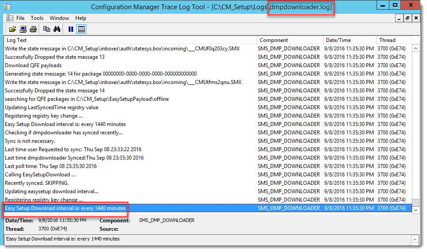Click the Thread column header
The width and height of the screenshot is (427, 252).
click(x=392, y=40)
